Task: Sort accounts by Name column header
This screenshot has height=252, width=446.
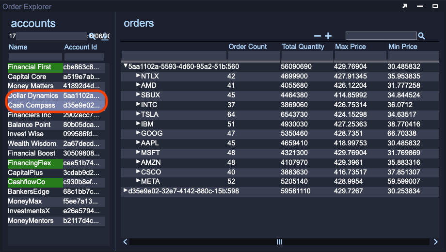Action: tap(18, 47)
